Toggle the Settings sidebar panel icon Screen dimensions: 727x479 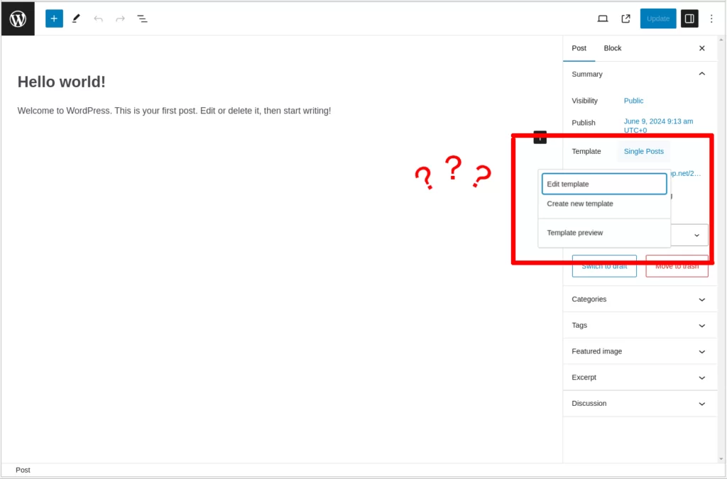(689, 18)
